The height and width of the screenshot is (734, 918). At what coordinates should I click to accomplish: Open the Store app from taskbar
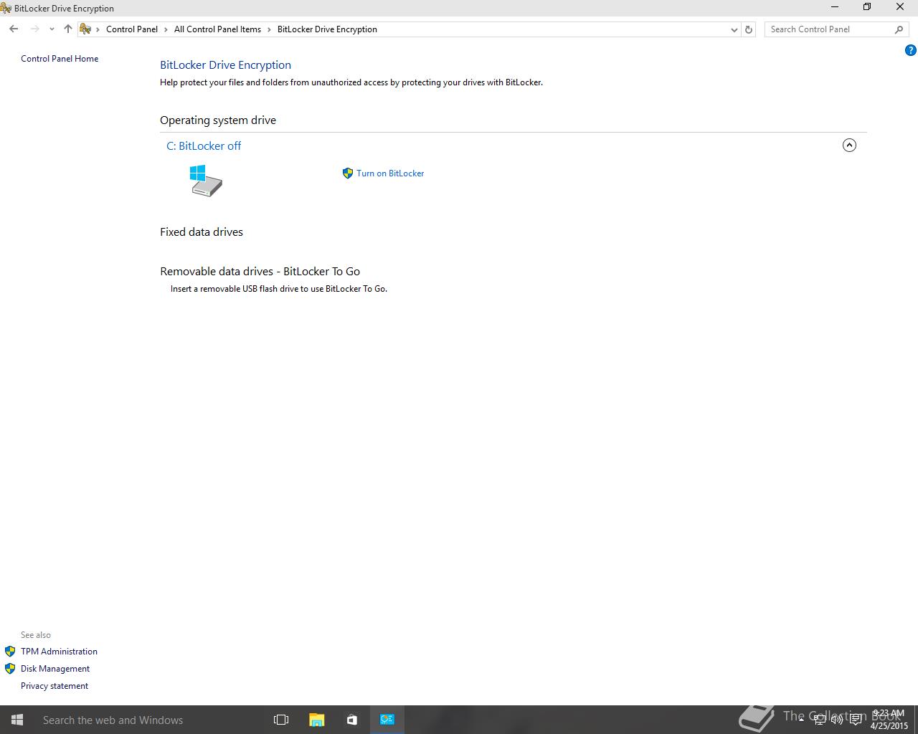point(351,720)
